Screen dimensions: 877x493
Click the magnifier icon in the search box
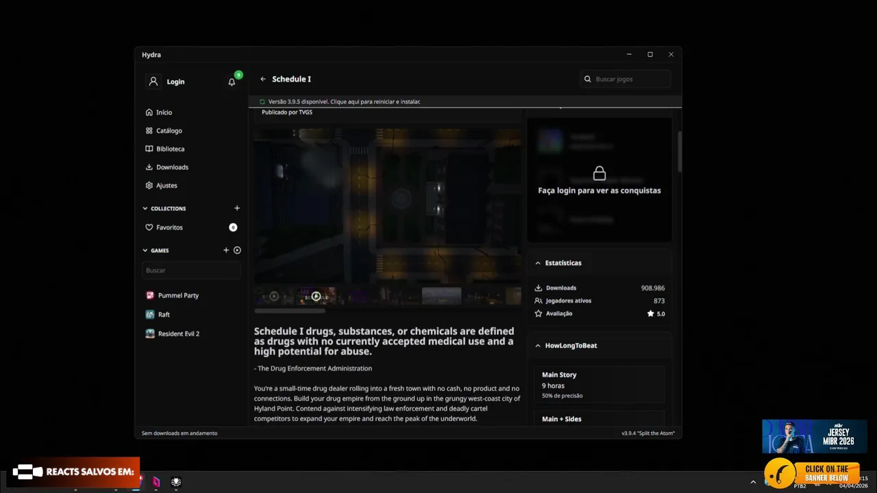587,79
